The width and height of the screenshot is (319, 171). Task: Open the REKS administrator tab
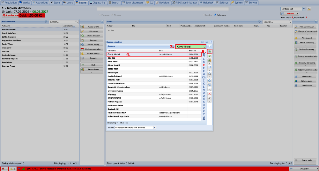[x=185, y=3]
